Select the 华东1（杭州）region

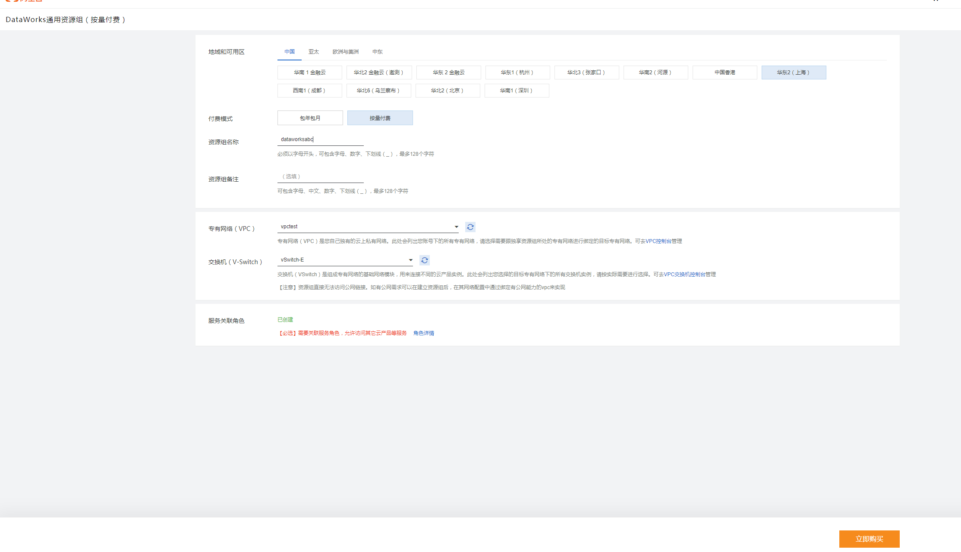click(517, 72)
